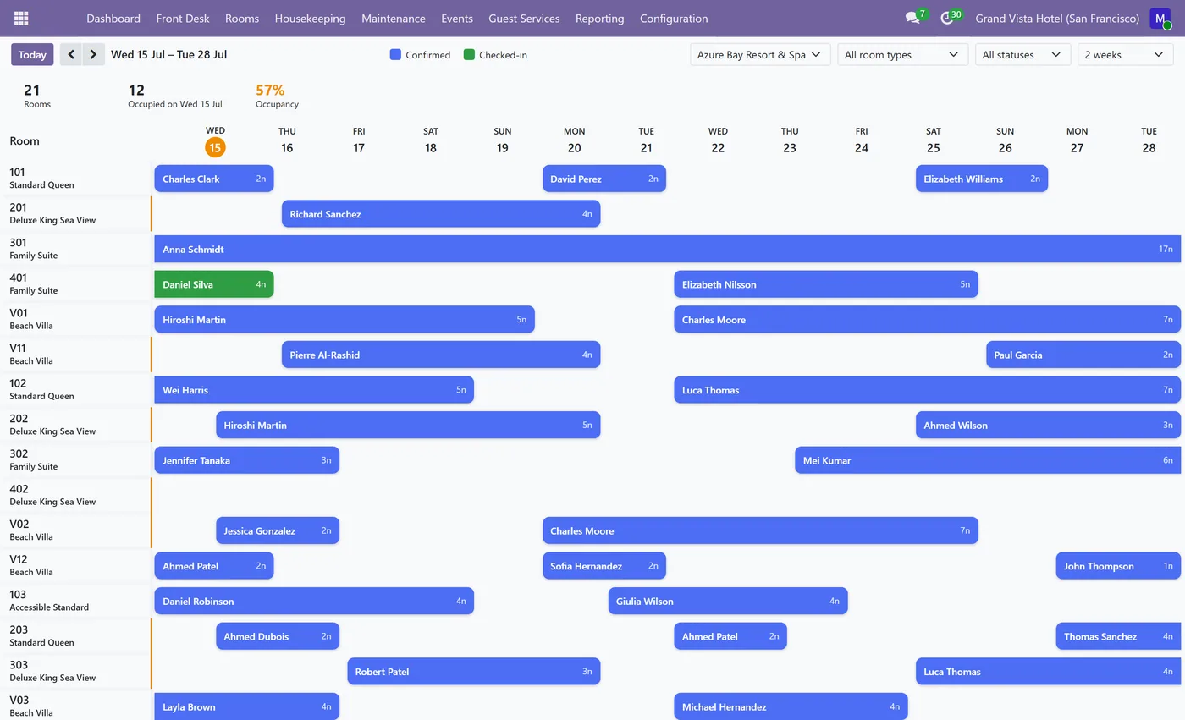1185x720 pixels.
Task: Open Michael Hernandez booking in V03
Action: coord(791,706)
